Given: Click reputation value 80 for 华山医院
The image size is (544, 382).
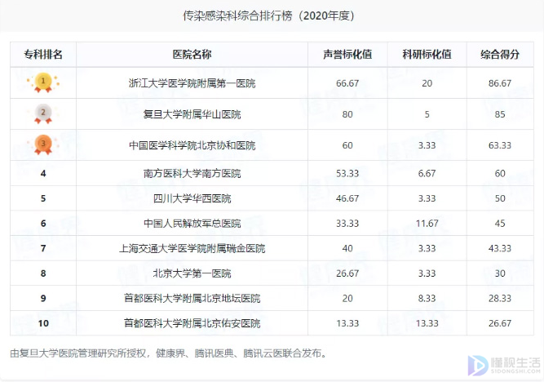Looking at the screenshot, I should [347, 114].
